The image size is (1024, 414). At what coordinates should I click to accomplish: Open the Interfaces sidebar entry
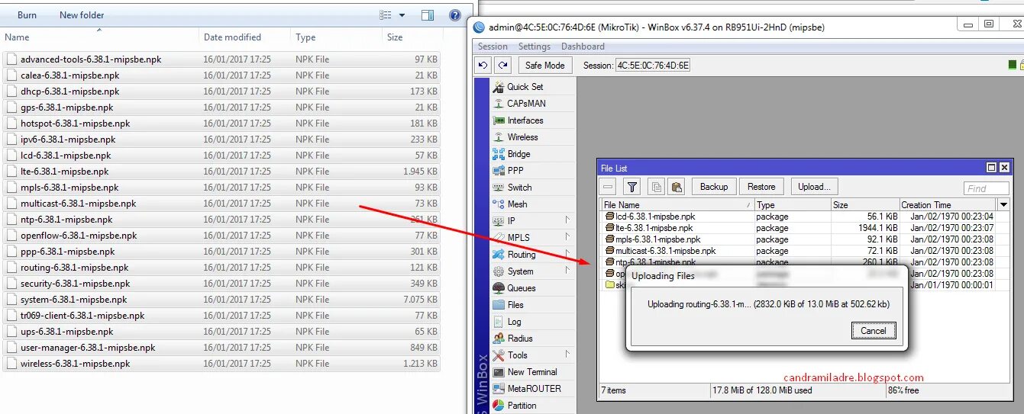point(525,120)
